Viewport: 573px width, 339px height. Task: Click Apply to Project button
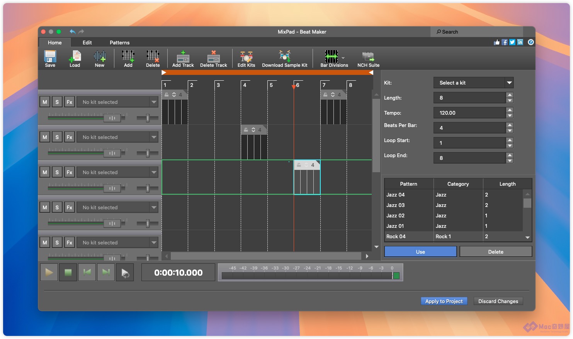[444, 301]
